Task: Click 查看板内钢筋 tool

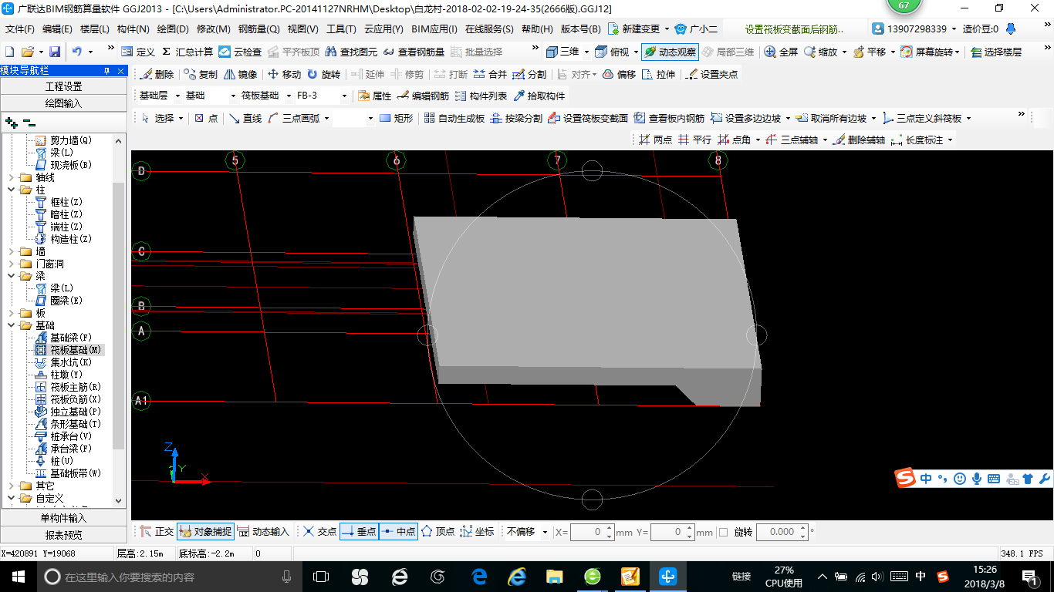Action: (669, 118)
